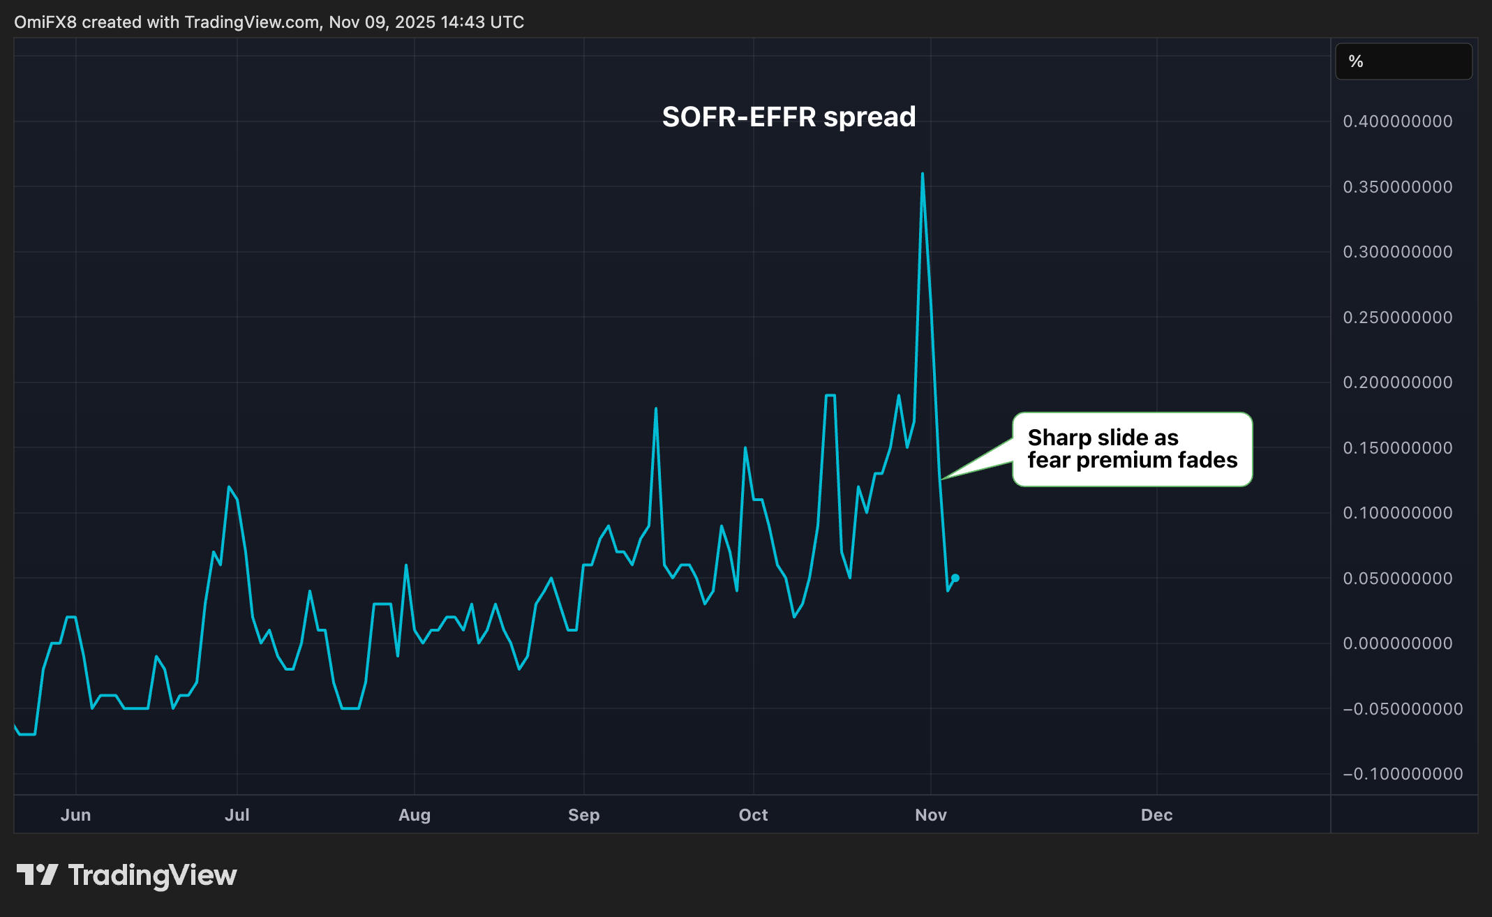This screenshot has width=1492, height=917.
Task: Select the Jun label on time axis
Action: tap(75, 814)
